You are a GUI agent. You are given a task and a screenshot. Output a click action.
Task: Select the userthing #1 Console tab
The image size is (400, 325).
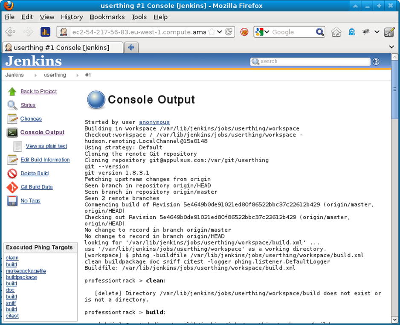coord(63,47)
